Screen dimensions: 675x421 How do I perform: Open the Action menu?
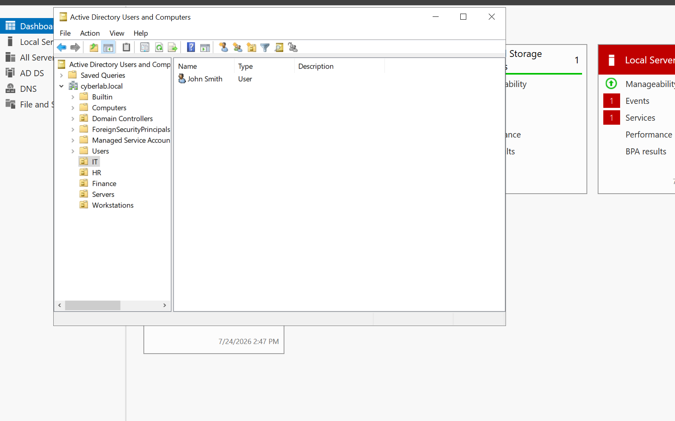point(90,33)
